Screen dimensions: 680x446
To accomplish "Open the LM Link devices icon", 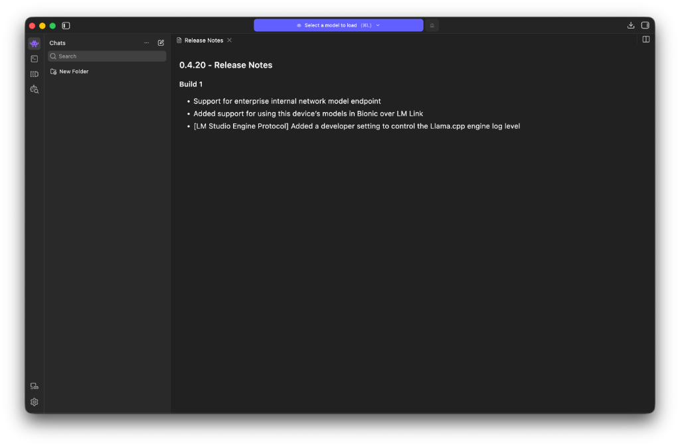I will [x=35, y=386].
